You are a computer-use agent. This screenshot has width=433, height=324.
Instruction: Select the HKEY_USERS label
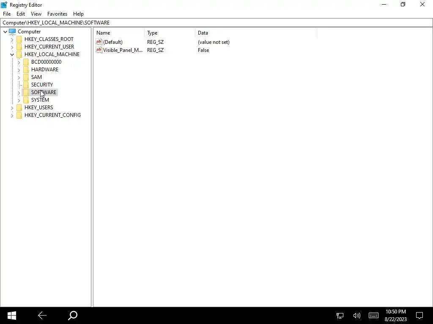(x=38, y=108)
